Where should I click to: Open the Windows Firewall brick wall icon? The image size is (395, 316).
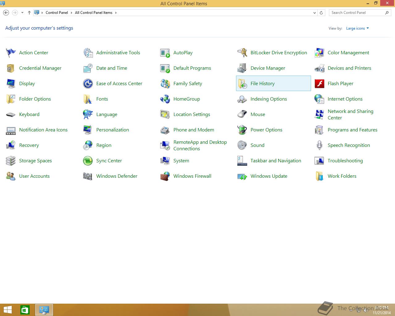coord(165,176)
